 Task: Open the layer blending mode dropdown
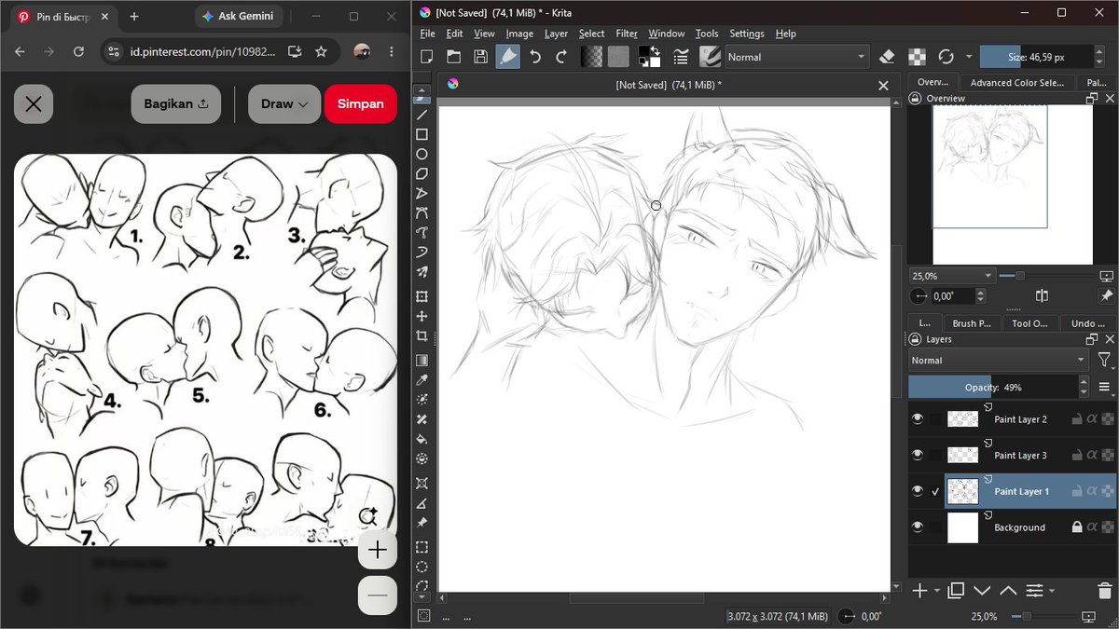(x=999, y=360)
